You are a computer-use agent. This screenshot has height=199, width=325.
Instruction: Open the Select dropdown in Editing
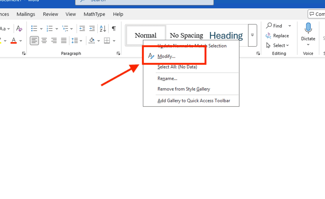277,45
